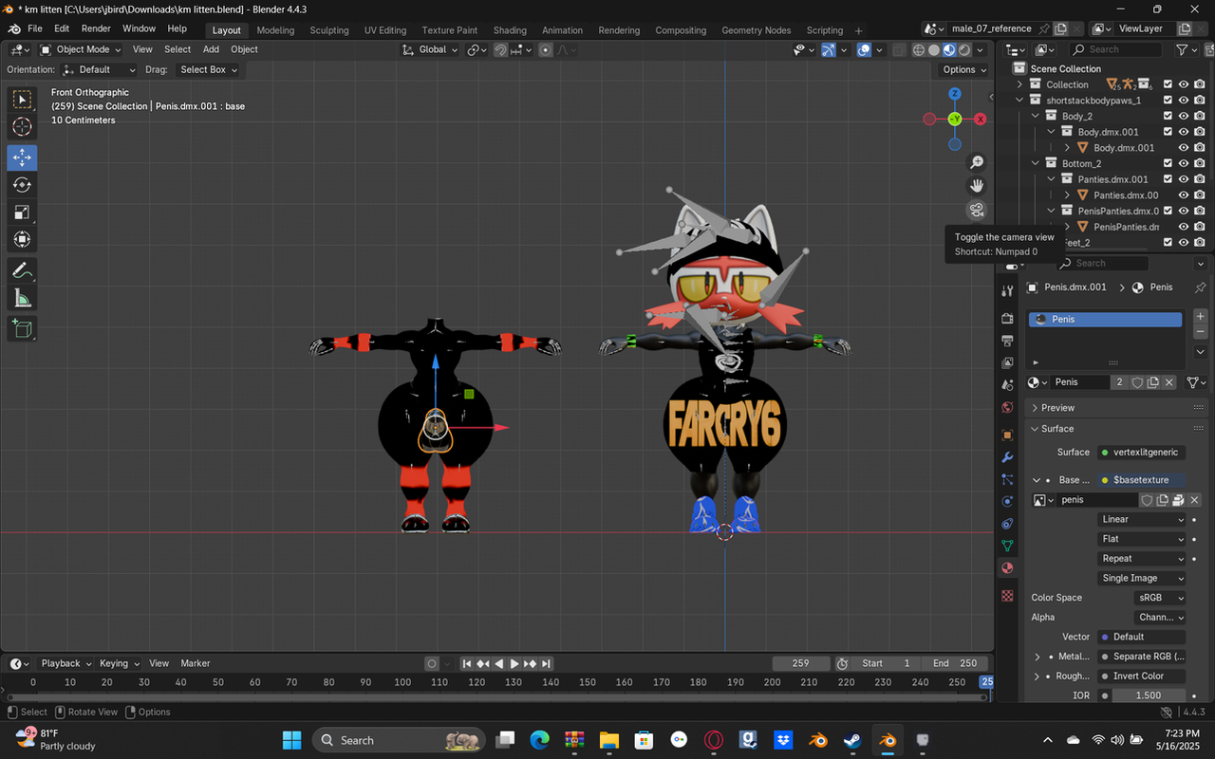Open the Object properties tab
Screen dimensions: 1215x759
(x=1008, y=435)
